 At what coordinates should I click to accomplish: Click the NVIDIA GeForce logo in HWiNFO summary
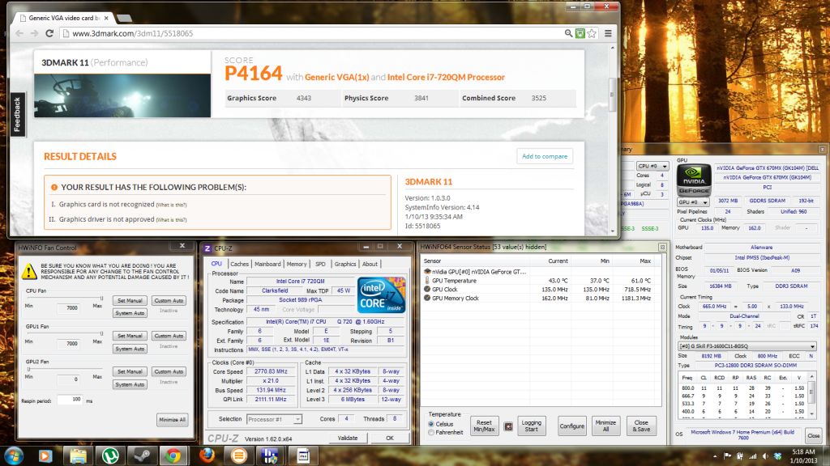[x=694, y=180]
